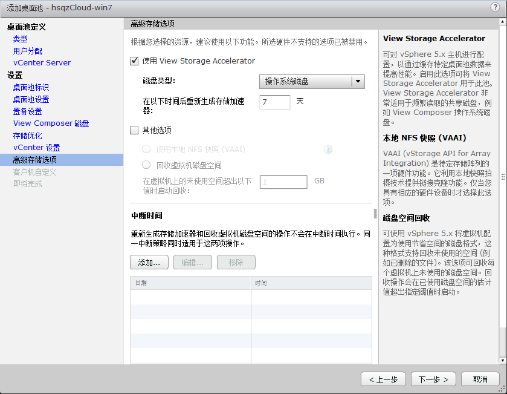
Task: Click the 桌面池定义 section title in sidebar
Action: click(27, 27)
